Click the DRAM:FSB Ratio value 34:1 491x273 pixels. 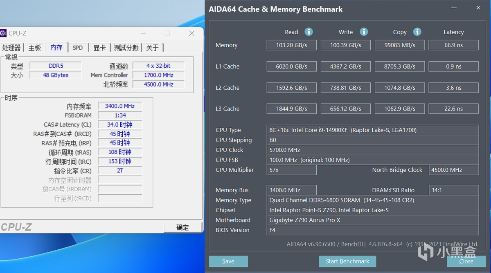[453, 190]
